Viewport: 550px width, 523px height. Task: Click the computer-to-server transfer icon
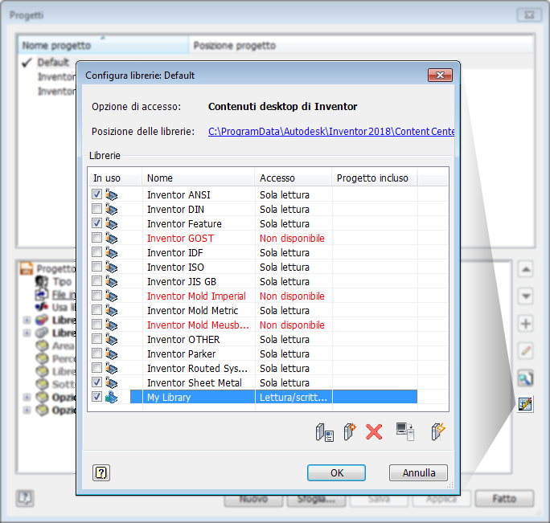point(405,431)
